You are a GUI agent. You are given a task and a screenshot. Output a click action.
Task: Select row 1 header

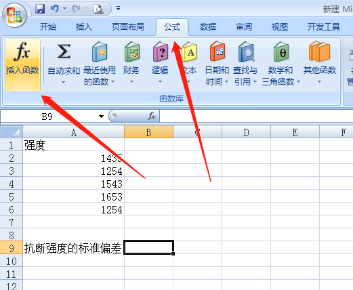point(12,145)
